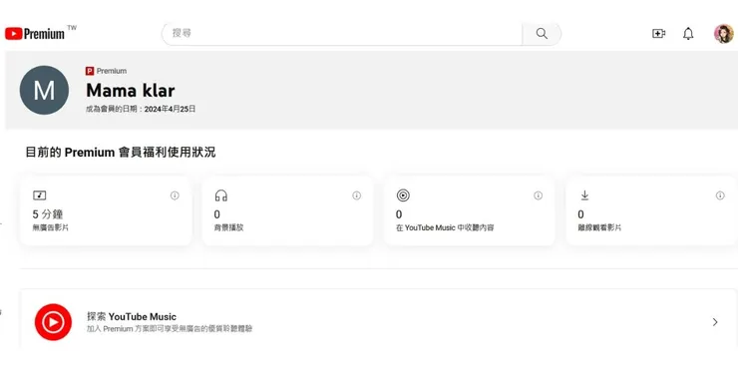Click the search input field
738x387 pixels.
coord(342,34)
